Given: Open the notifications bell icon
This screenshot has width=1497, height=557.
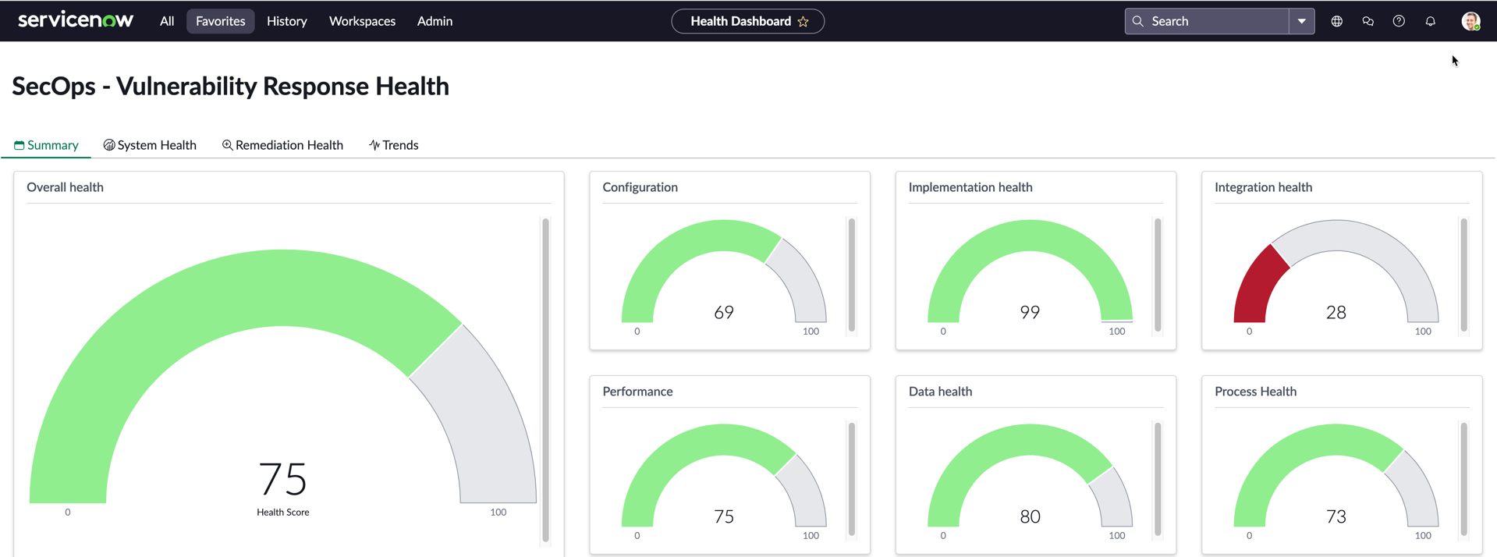Looking at the screenshot, I should pyautogui.click(x=1431, y=21).
